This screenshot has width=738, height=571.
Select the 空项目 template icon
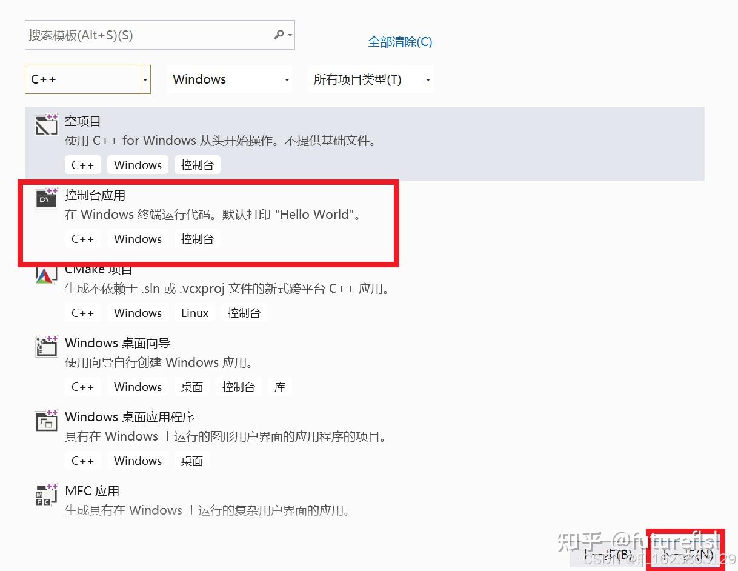[x=46, y=124]
